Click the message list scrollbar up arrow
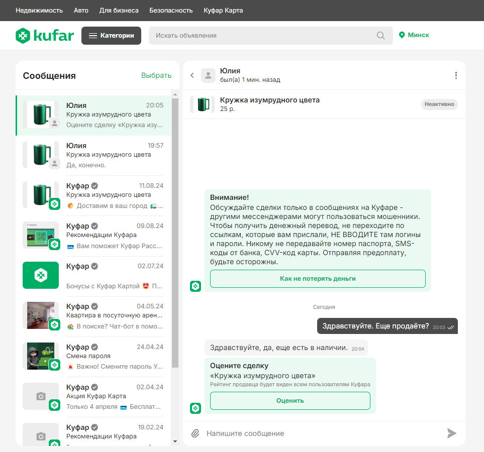 point(175,94)
